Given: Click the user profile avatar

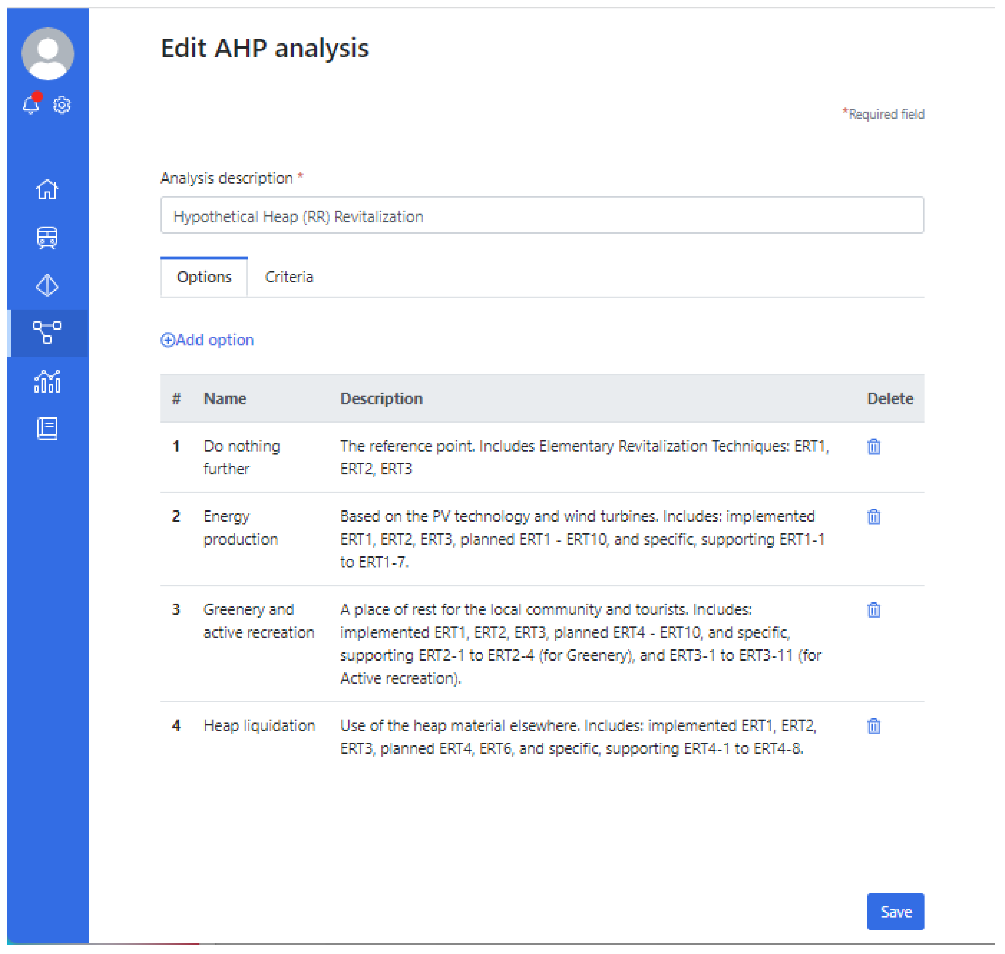Looking at the screenshot, I should (47, 53).
